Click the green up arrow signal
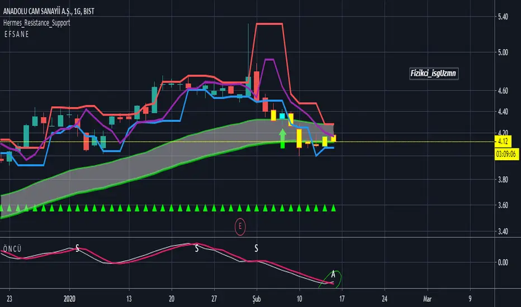Image resolution: width=521 pixels, height=307 pixels. click(282, 138)
